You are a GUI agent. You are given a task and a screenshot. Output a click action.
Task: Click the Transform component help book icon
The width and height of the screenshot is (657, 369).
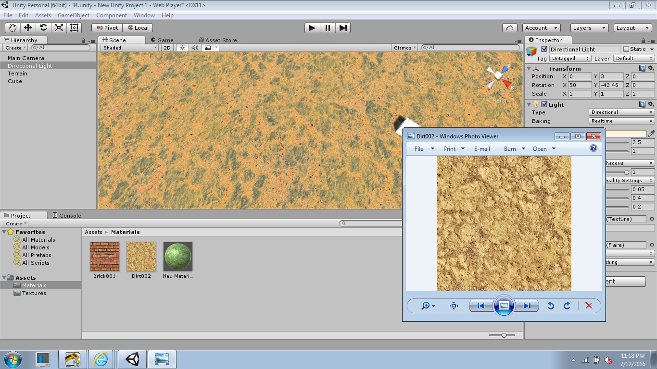click(642, 68)
